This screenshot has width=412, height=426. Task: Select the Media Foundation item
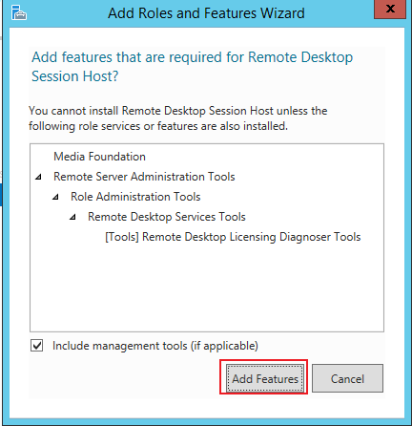[x=99, y=157]
